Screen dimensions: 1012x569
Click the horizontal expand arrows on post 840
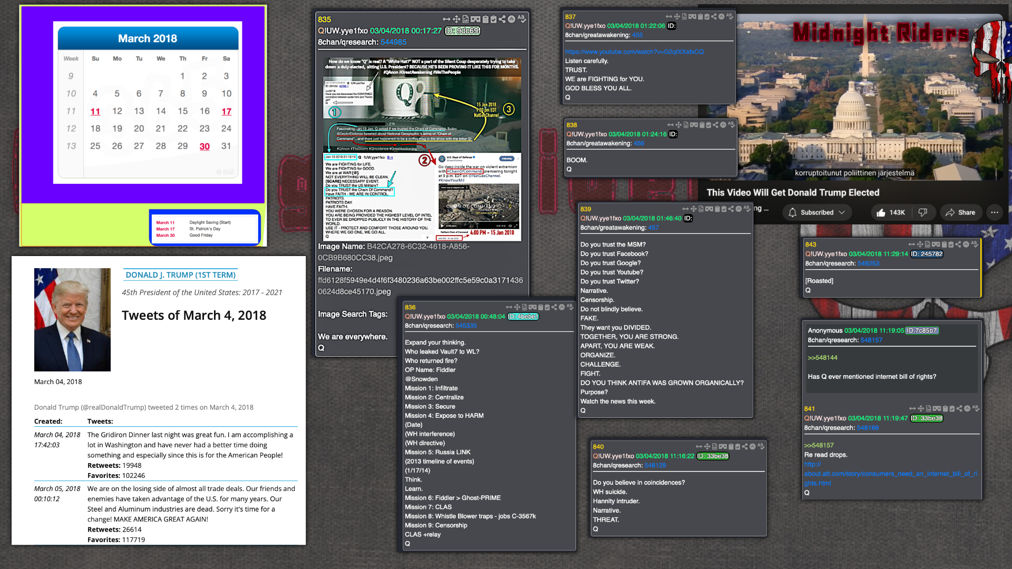699,447
